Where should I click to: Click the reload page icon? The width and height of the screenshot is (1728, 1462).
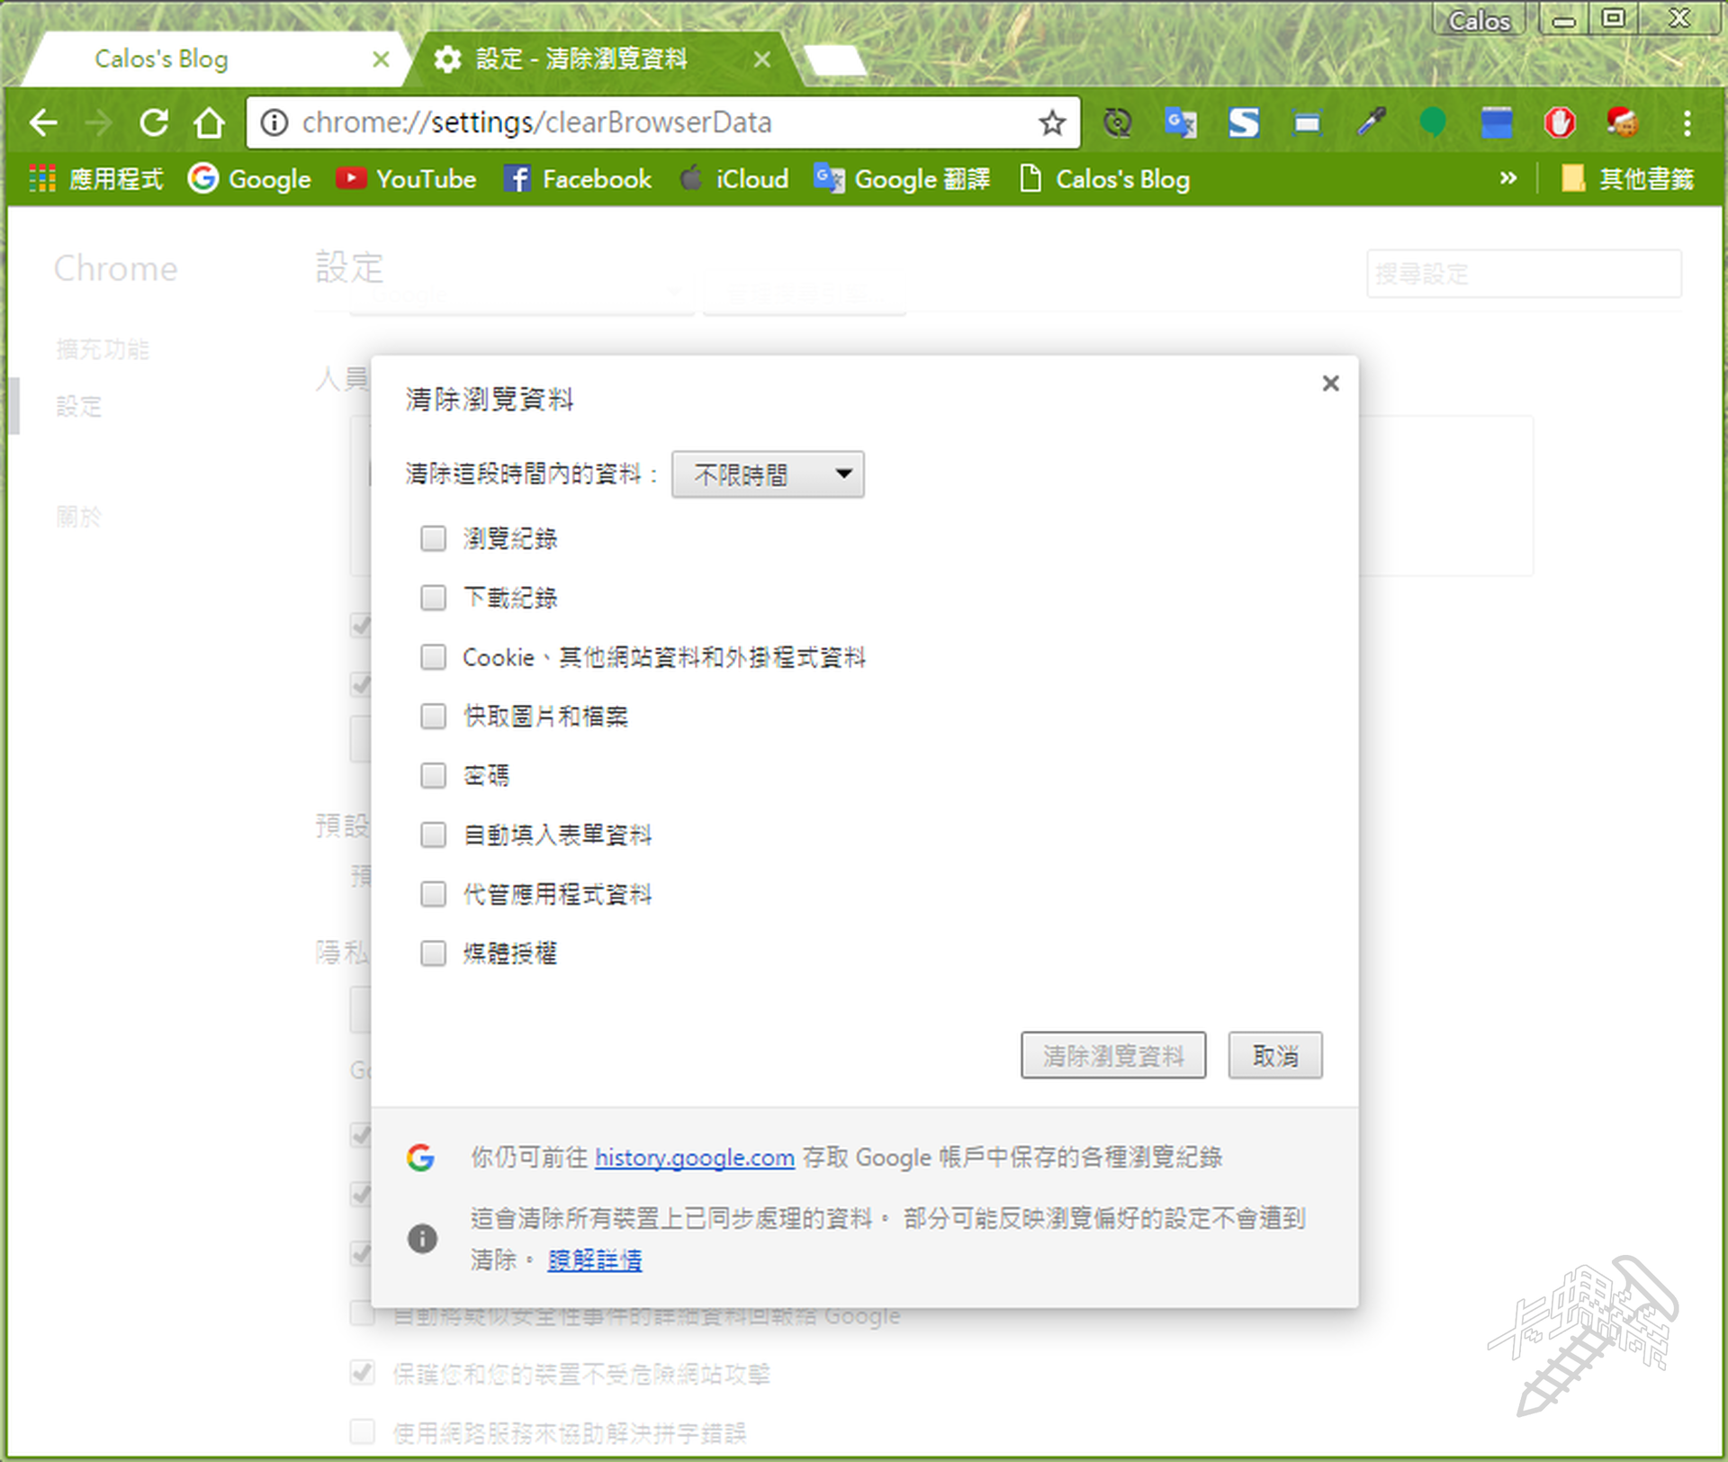pyautogui.click(x=154, y=122)
